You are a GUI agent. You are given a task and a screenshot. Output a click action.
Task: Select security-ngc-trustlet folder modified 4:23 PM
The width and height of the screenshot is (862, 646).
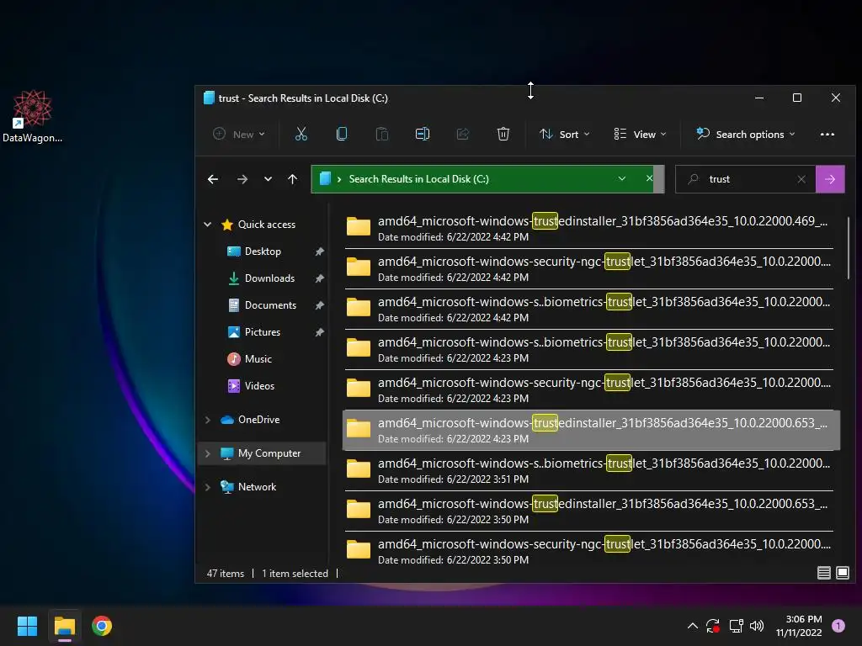[x=591, y=389]
